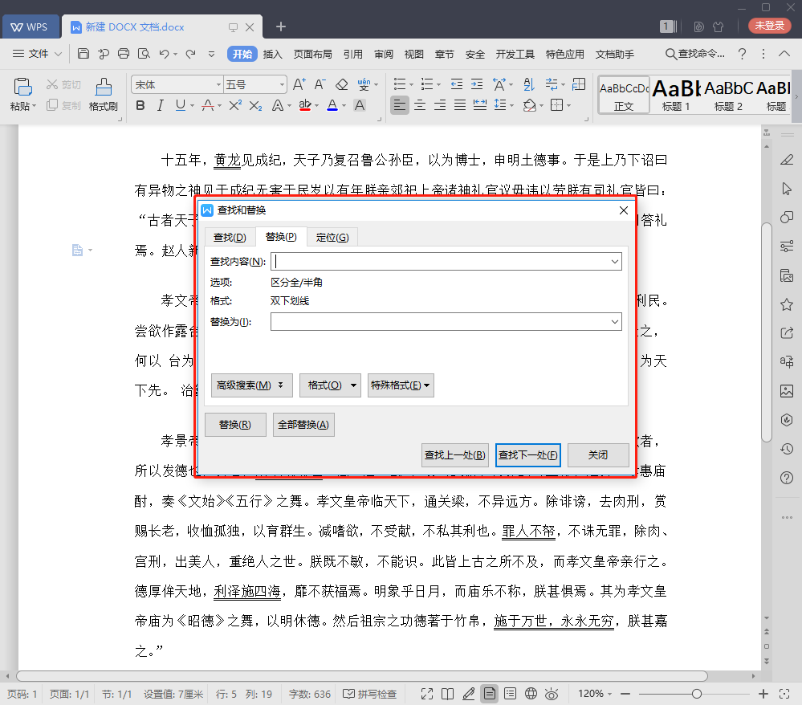Clear character formatting with the eraser icon

pos(341,84)
